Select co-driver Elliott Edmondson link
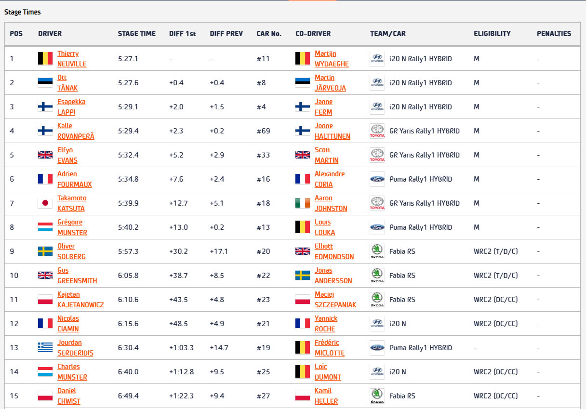The width and height of the screenshot is (586, 409). pos(334,251)
